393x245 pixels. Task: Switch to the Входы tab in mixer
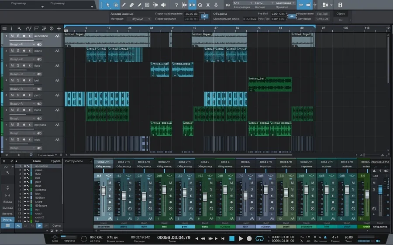pyautogui.click(x=7, y=202)
